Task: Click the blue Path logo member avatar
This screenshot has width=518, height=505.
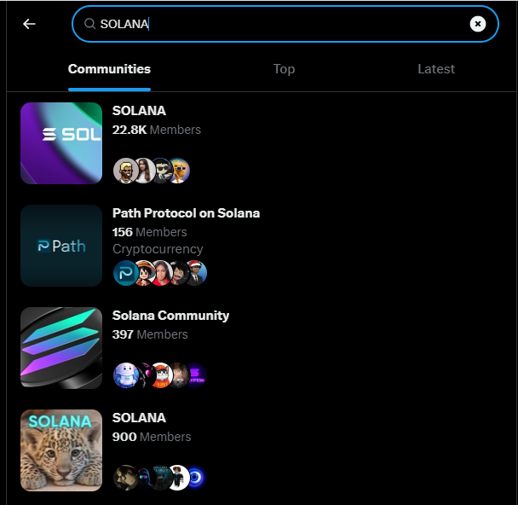Action: 125,273
